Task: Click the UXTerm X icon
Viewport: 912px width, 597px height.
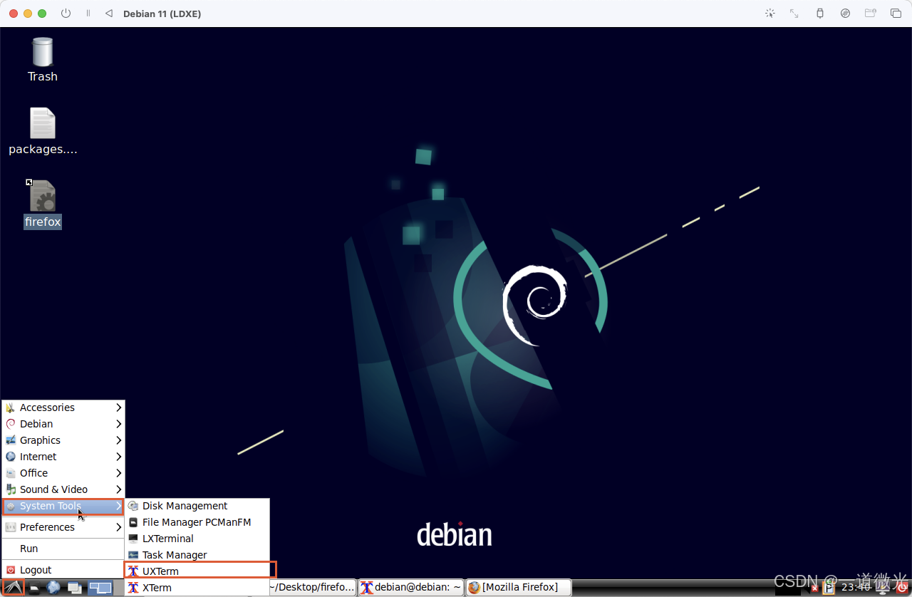Action: point(133,571)
